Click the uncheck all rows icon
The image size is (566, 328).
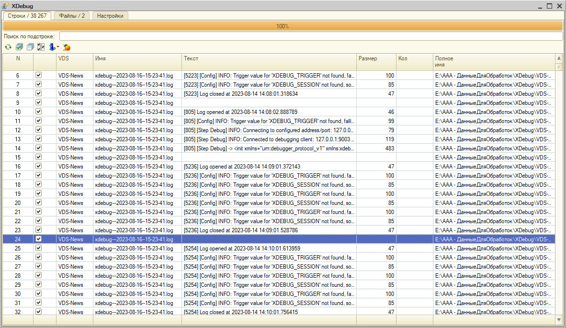point(30,47)
